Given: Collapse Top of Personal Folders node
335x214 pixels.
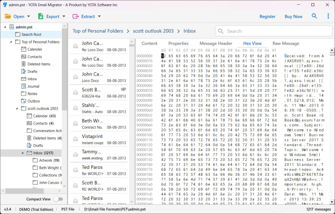Looking at the screenshot, I should [x=11, y=42].
